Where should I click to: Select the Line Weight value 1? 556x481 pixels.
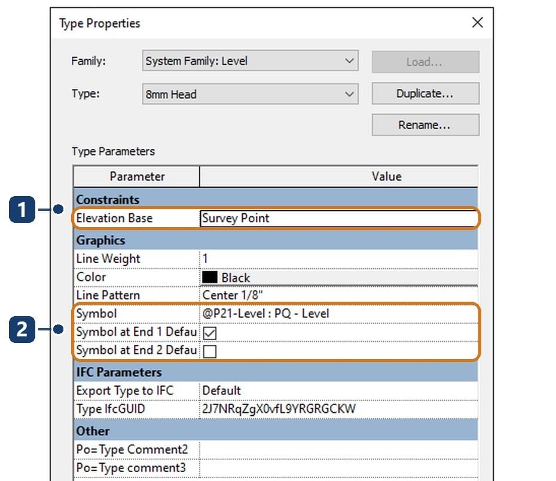pos(338,259)
